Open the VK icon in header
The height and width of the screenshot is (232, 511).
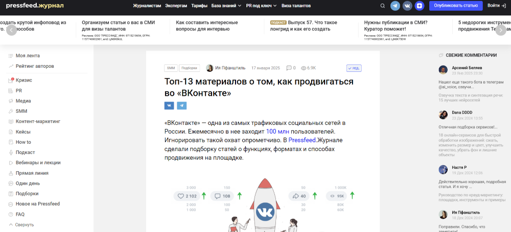[407, 6]
